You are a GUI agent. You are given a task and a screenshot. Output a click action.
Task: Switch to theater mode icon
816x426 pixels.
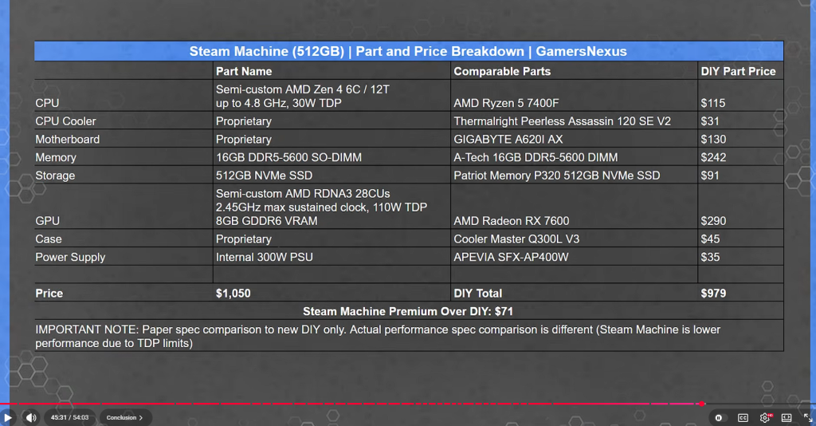pyautogui.click(x=787, y=418)
